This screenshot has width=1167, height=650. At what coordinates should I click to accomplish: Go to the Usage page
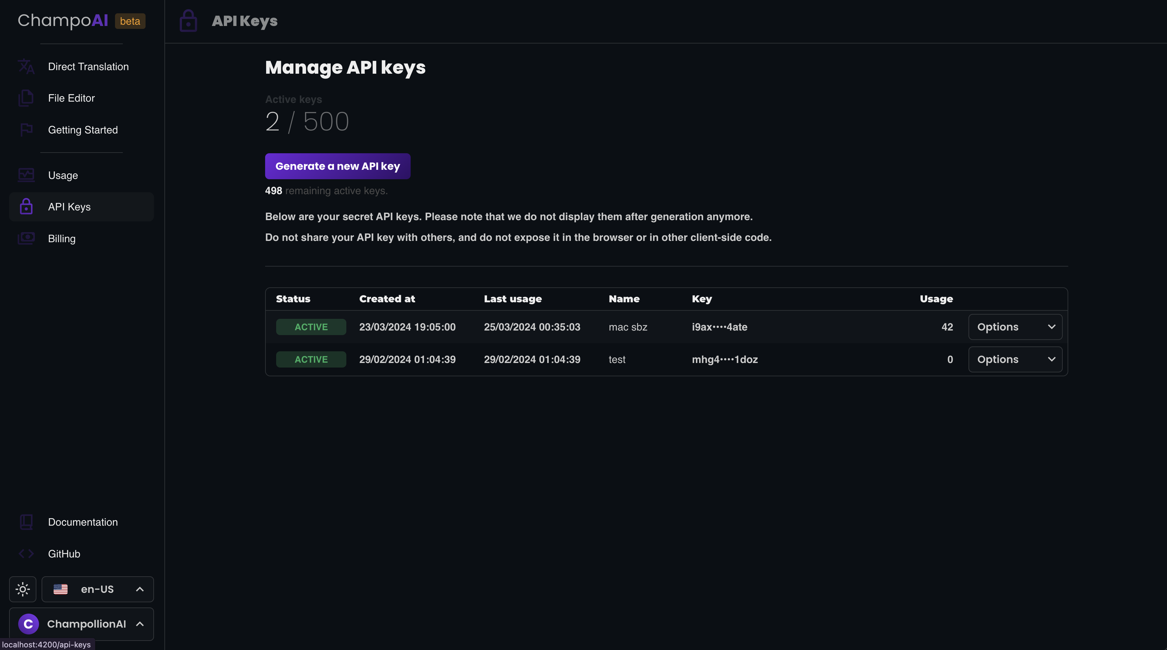[63, 175]
